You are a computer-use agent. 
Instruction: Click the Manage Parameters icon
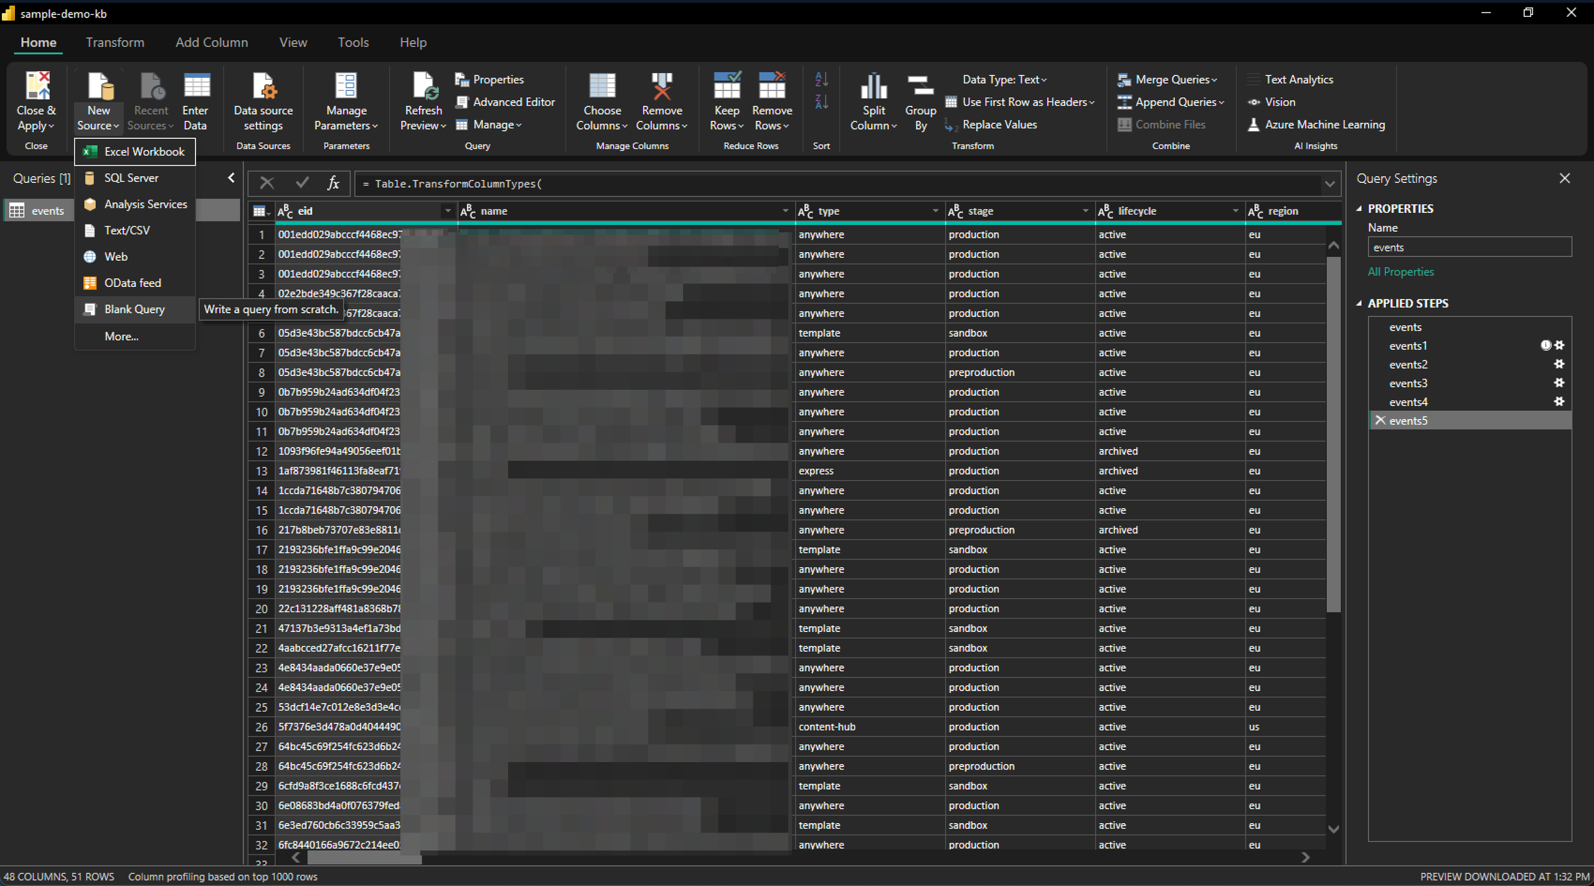(x=346, y=86)
